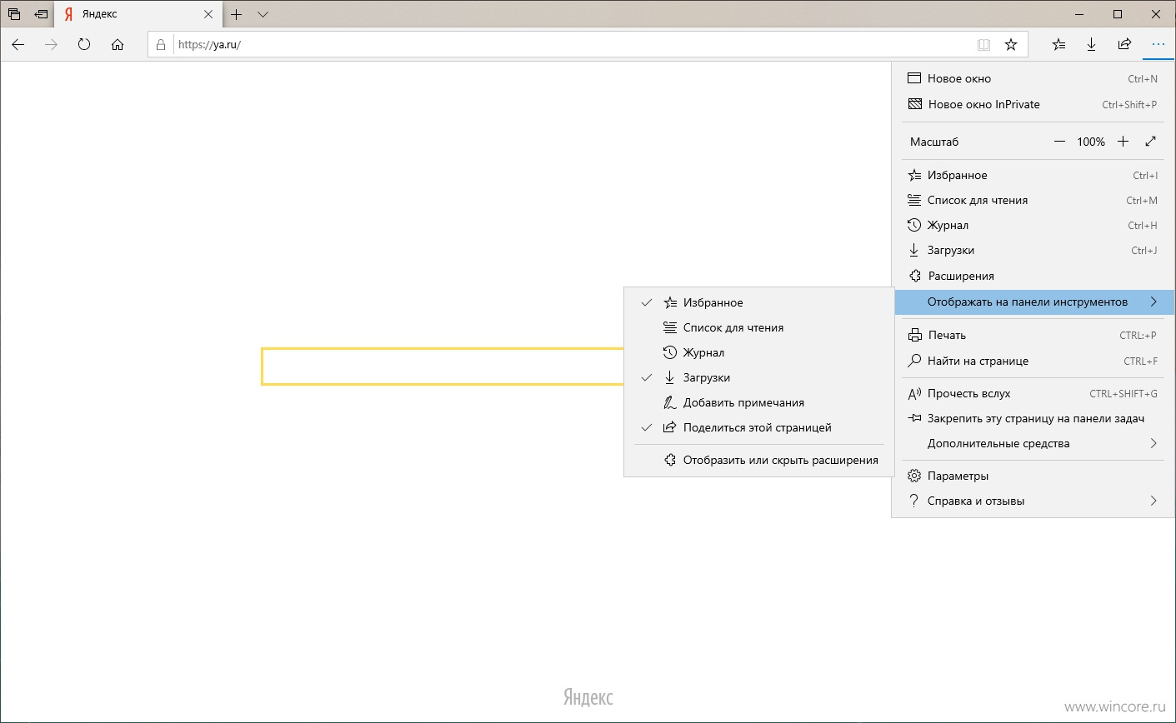The width and height of the screenshot is (1176, 723).
Task: Click the Yandex search input field
Action: (443, 366)
